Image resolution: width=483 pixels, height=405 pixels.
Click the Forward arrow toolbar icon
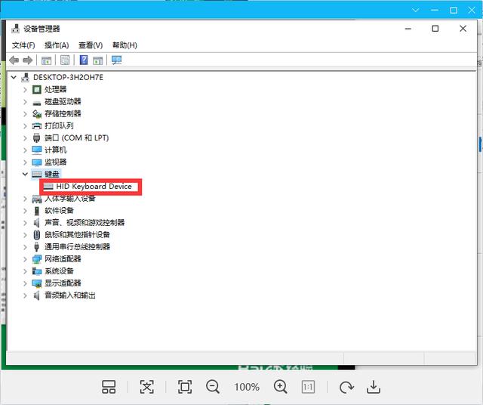coord(28,60)
